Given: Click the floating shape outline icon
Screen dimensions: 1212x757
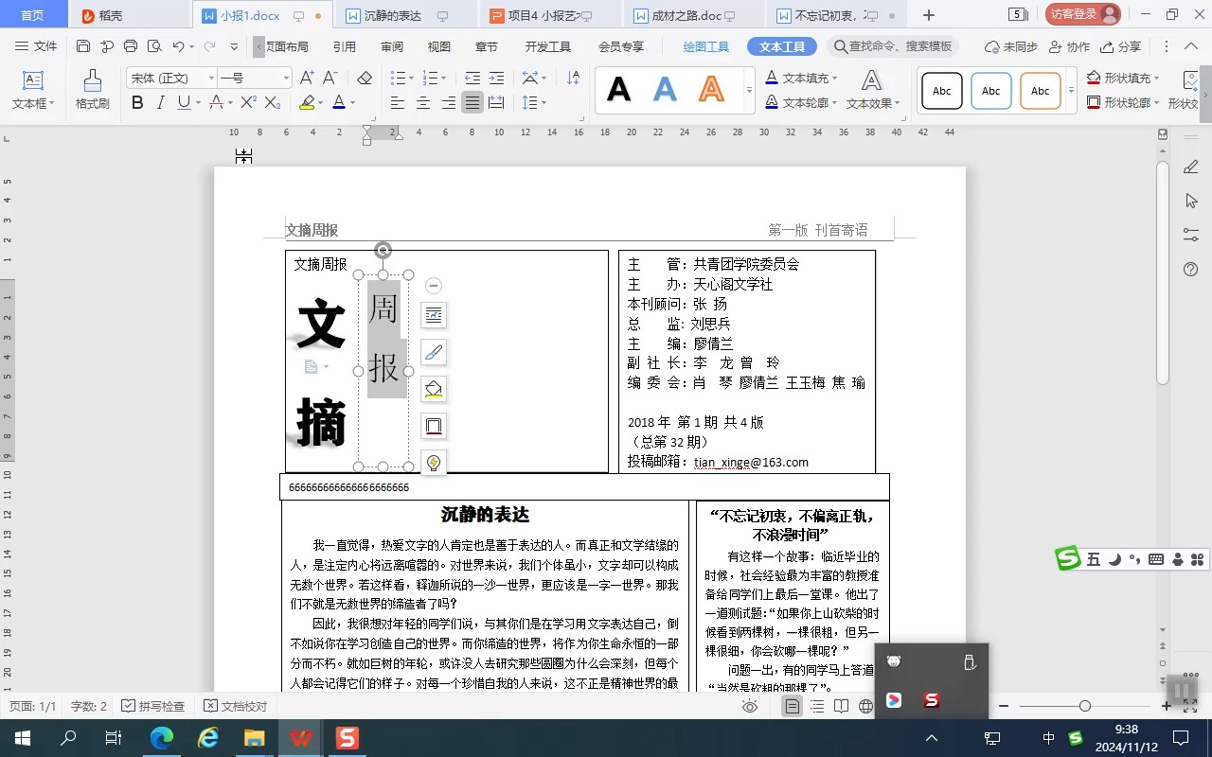Looking at the screenshot, I should click(434, 426).
